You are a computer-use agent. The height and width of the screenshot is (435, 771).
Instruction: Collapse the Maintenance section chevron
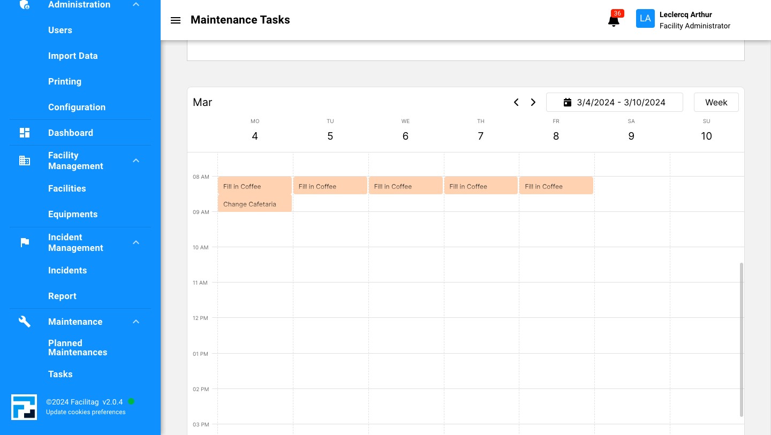click(x=136, y=322)
